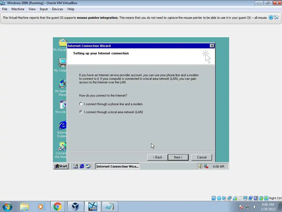Suppress future mouse integration notifications
The height and width of the screenshot is (212, 282).
tap(276, 17)
